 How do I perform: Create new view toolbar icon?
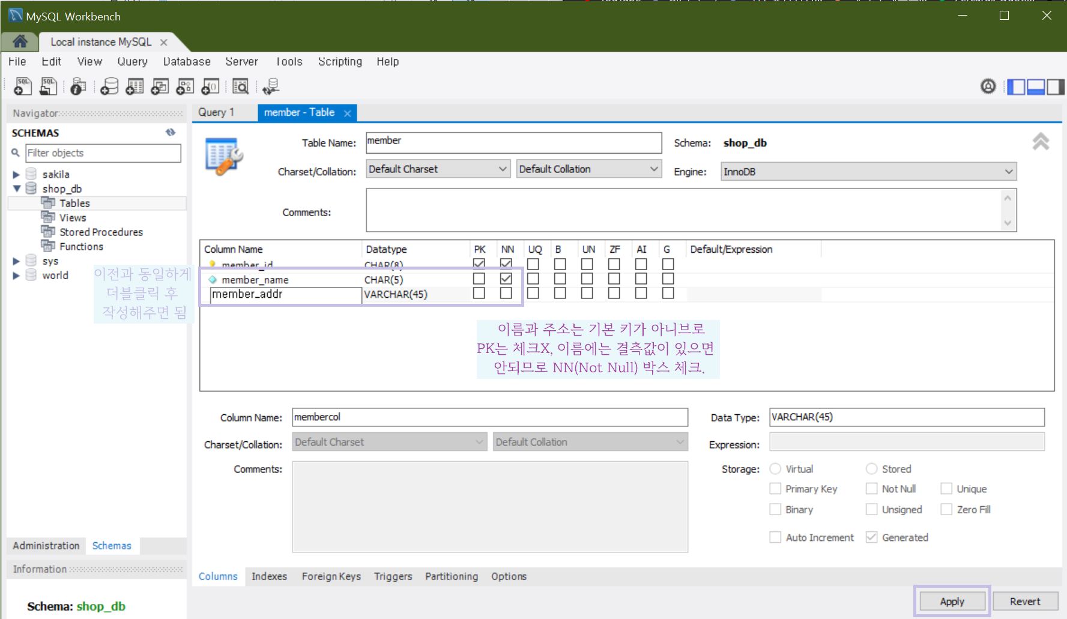pos(160,86)
